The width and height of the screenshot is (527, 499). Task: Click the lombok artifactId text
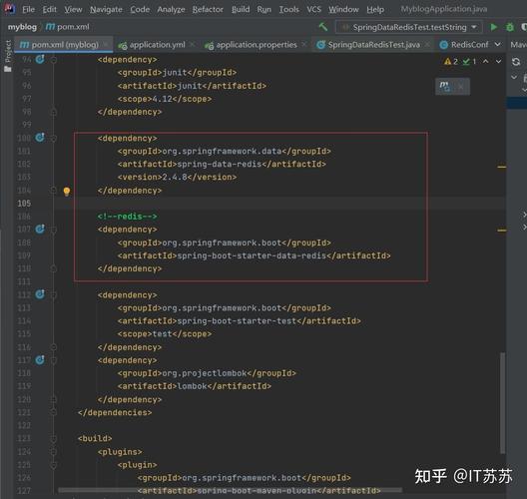(192, 386)
